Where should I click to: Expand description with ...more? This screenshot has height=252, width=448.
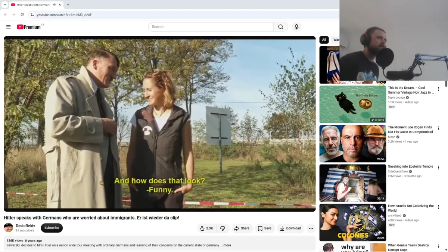point(226,245)
